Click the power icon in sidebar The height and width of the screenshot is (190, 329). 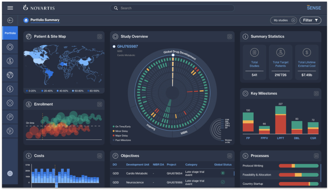coord(10,174)
